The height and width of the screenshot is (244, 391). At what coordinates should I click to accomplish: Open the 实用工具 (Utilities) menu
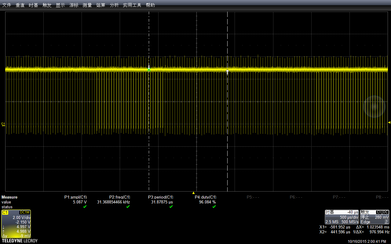[132, 5]
